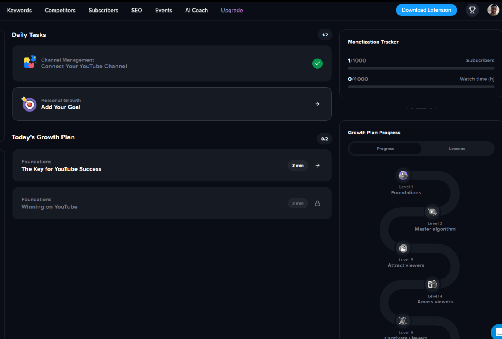Open the Competitors menu
This screenshot has height=339, width=502.
pos(60,10)
